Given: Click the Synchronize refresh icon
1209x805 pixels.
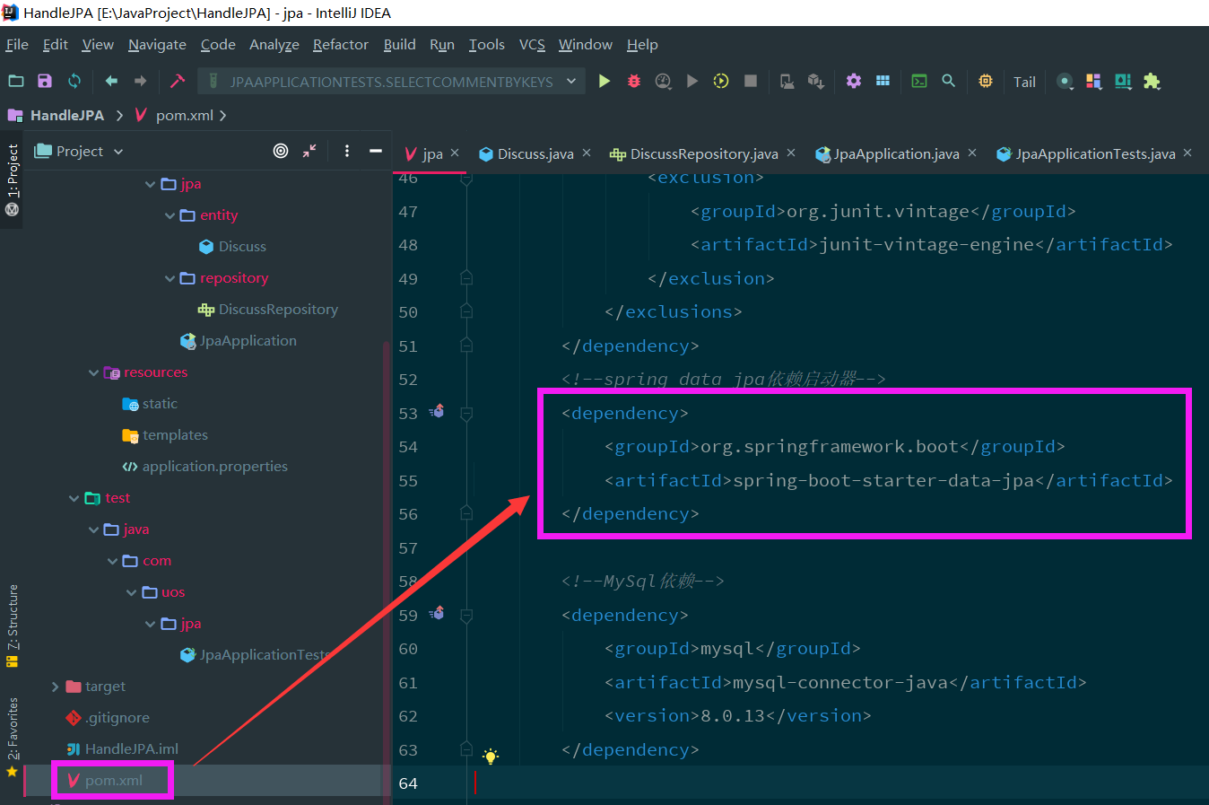Looking at the screenshot, I should pyautogui.click(x=74, y=82).
